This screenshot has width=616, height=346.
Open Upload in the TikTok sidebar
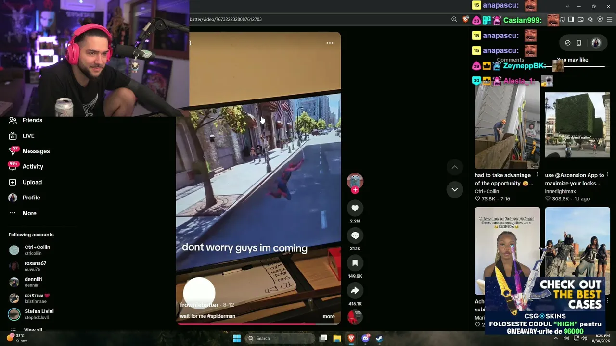click(x=26, y=182)
